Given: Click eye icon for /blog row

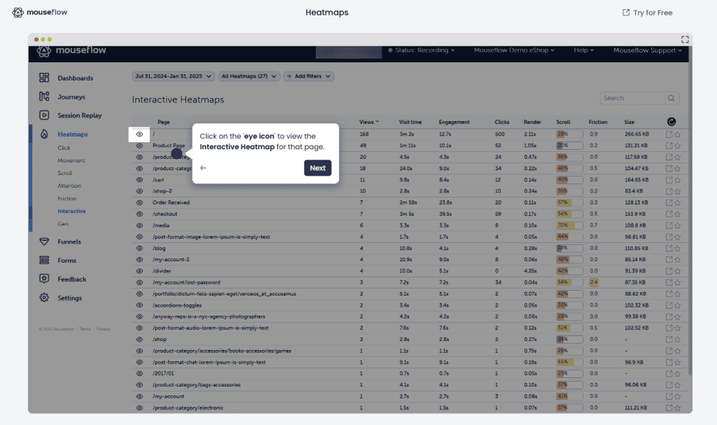Looking at the screenshot, I should pos(139,249).
